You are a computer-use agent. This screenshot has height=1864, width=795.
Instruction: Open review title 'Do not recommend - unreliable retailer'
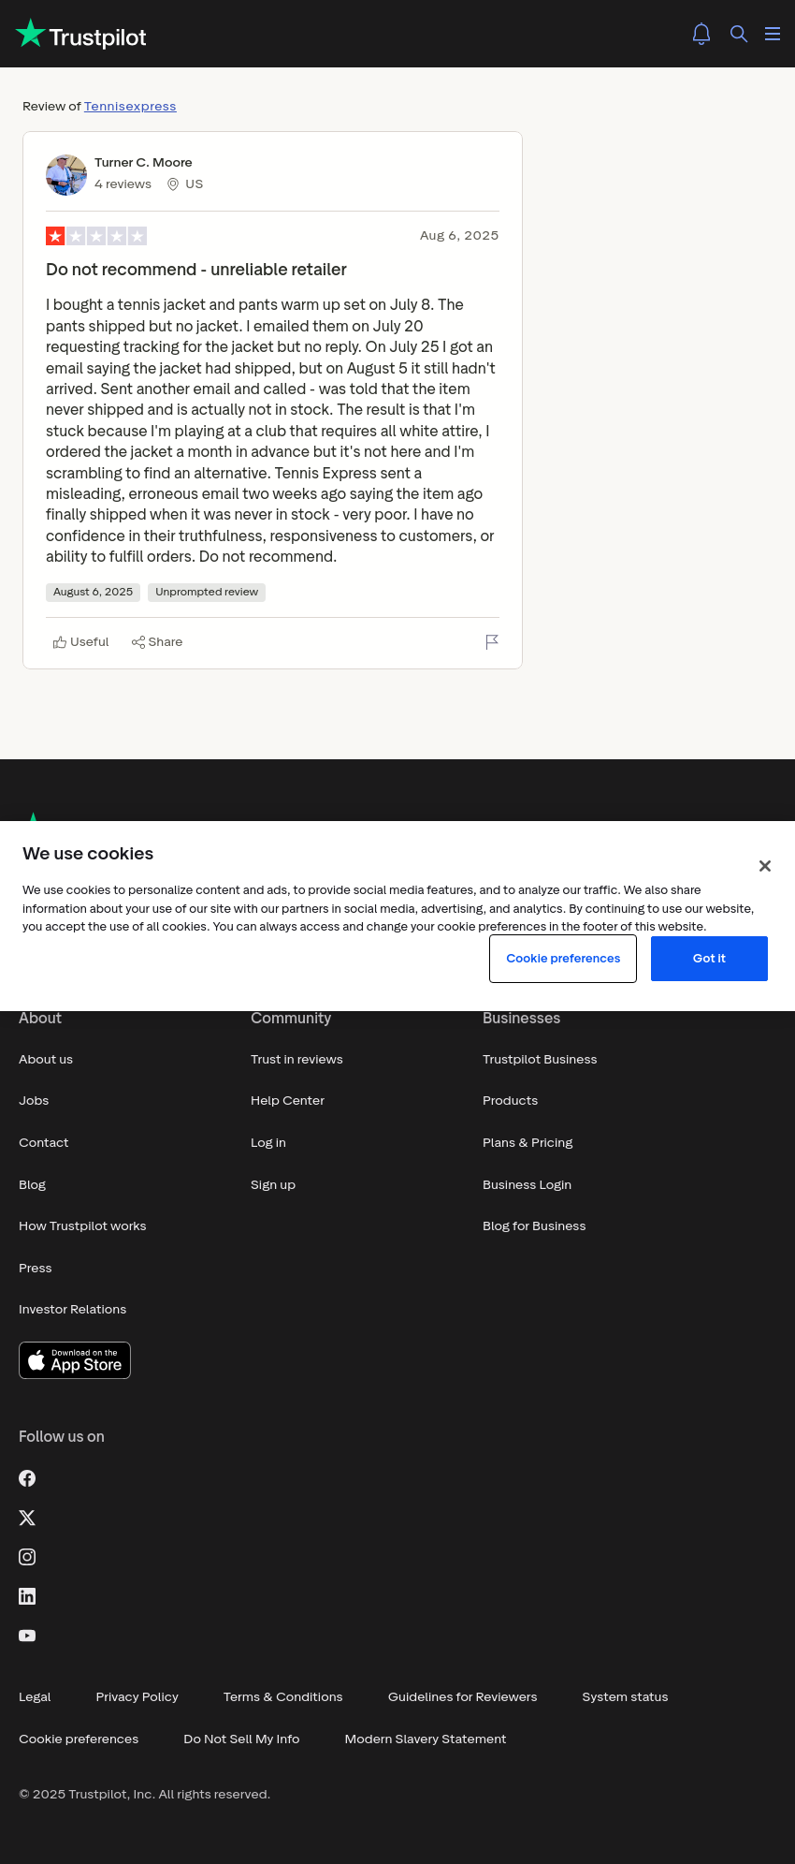coord(196,270)
